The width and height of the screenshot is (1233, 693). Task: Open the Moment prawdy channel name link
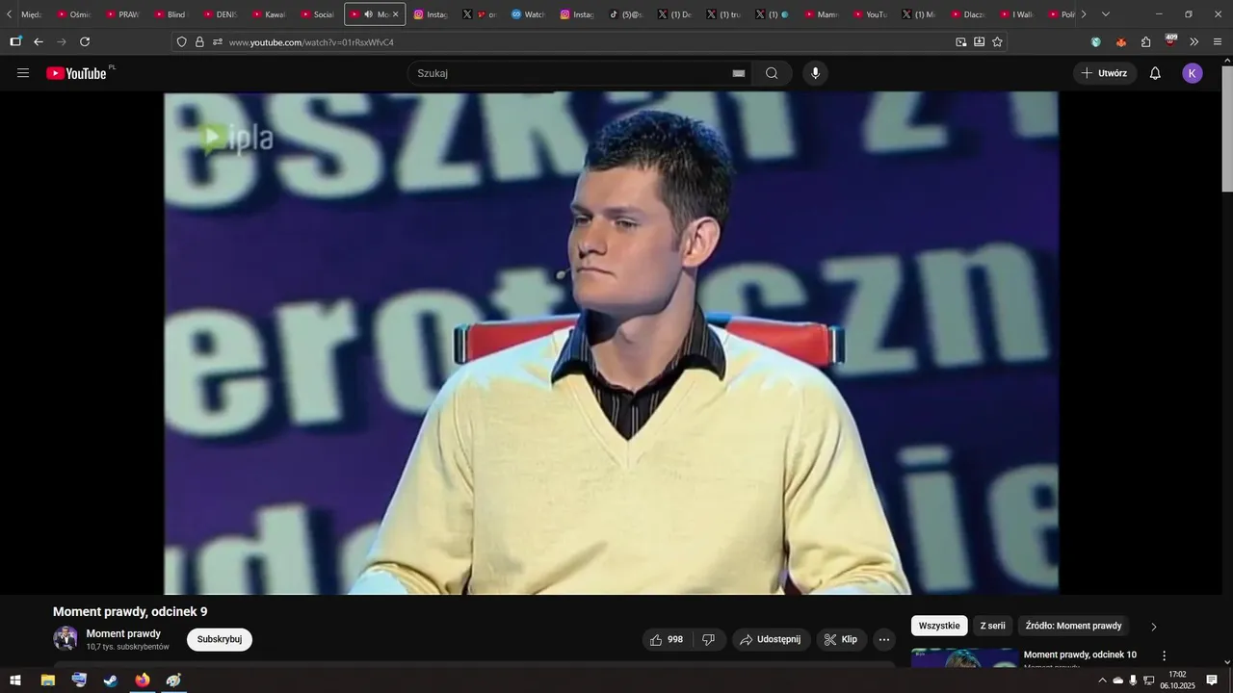[123, 633]
